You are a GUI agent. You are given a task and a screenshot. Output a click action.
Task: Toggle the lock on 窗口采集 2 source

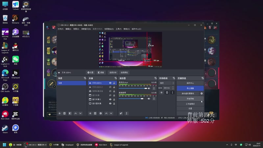(x=114, y=99)
